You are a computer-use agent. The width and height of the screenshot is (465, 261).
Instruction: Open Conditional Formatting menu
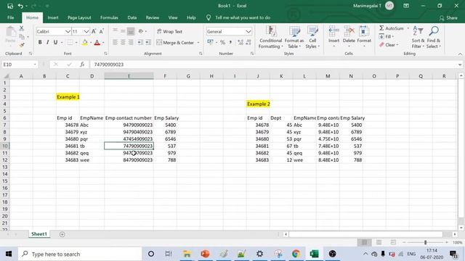270,37
